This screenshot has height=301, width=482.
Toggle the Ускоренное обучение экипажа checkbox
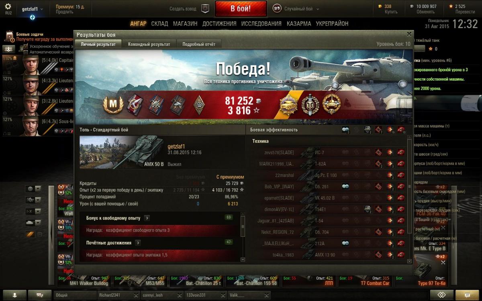pyautogui.click(x=26, y=47)
